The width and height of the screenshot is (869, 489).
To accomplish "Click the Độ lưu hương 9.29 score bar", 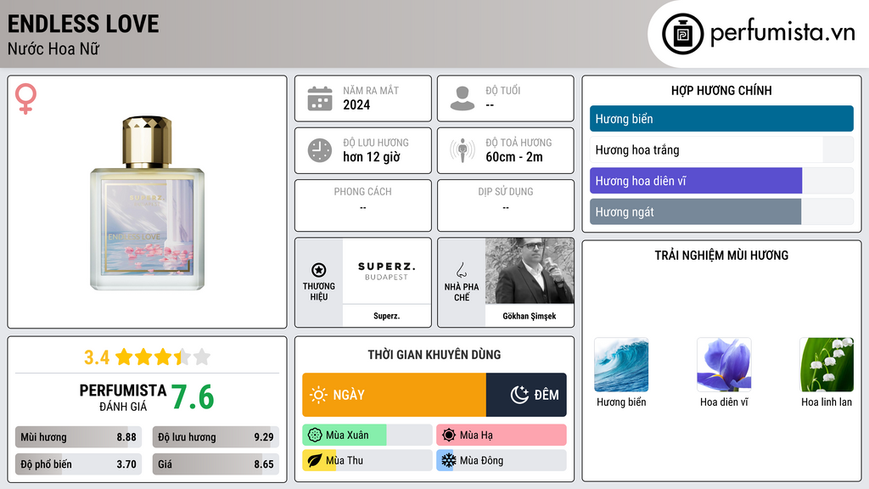I will click(216, 437).
